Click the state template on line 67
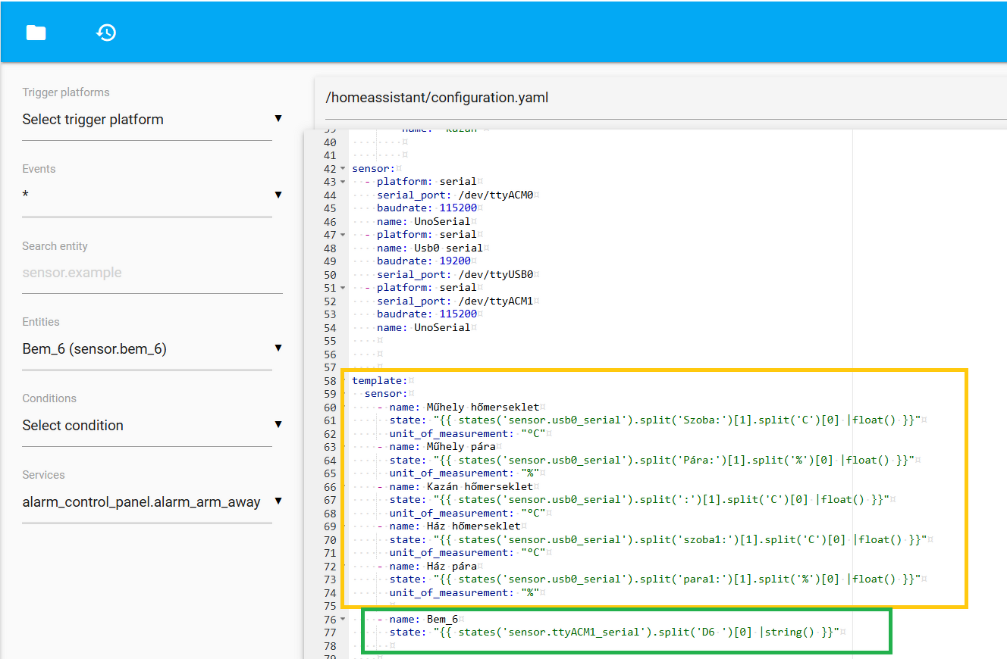 [x=639, y=500]
